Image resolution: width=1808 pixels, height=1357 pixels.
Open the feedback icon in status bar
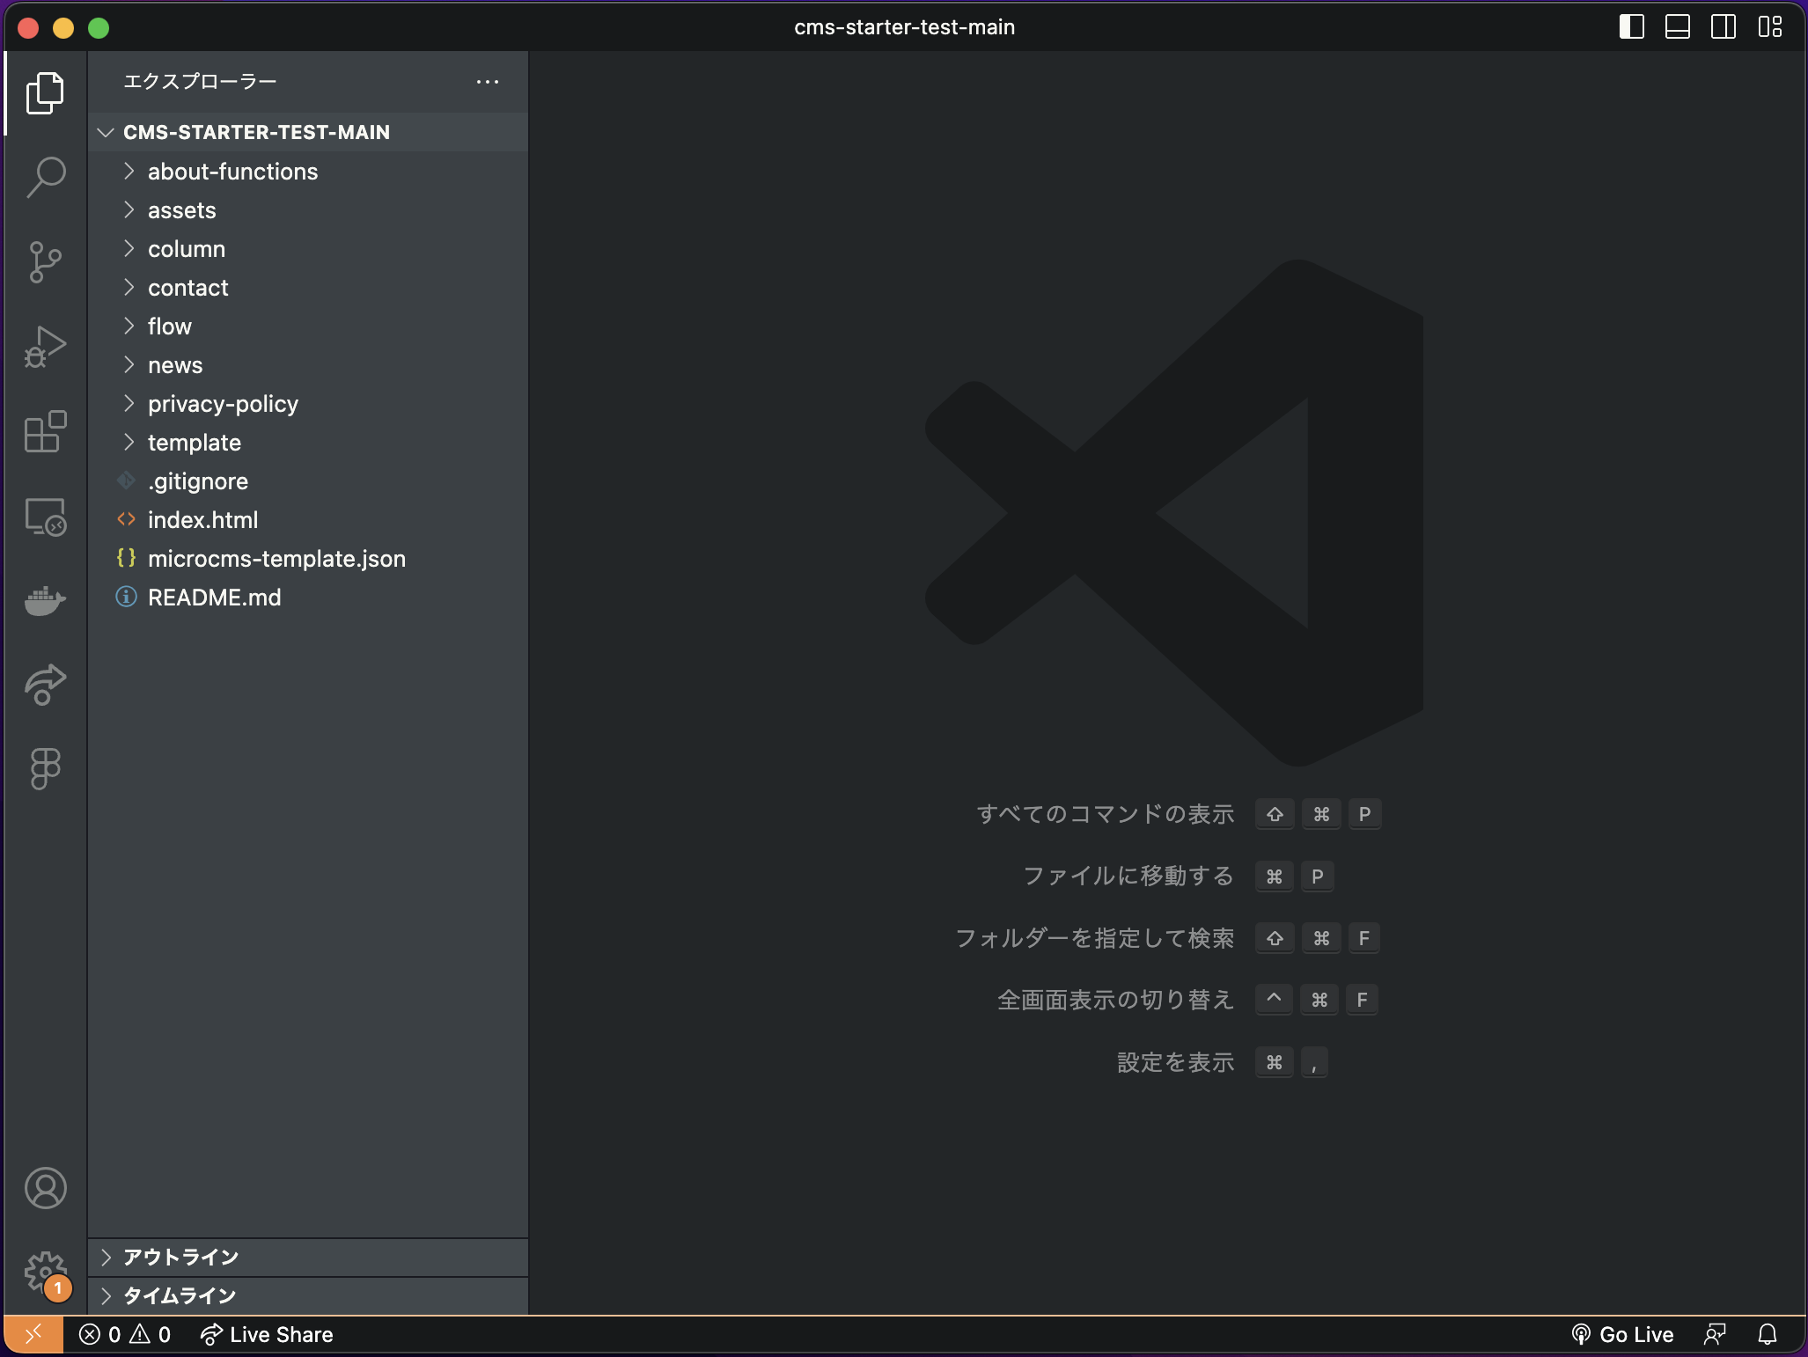pos(1716,1335)
